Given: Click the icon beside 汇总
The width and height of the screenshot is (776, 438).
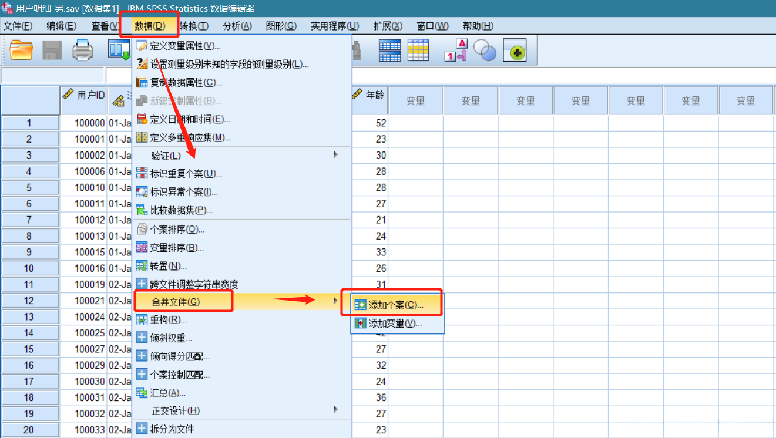Looking at the screenshot, I should tap(142, 392).
